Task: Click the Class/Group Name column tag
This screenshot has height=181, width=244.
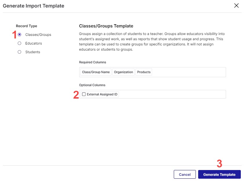Action: (96, 72)
